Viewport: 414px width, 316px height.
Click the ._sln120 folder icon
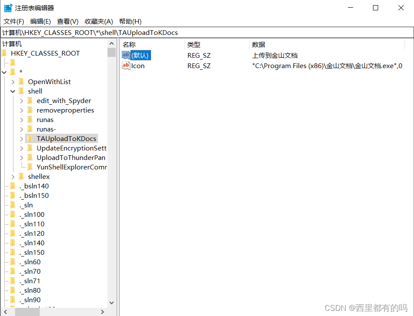point(13,233)
